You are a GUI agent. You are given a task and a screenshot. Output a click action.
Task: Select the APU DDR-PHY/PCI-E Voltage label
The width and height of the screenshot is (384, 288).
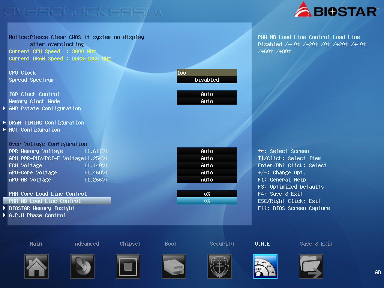pos(46,159)
